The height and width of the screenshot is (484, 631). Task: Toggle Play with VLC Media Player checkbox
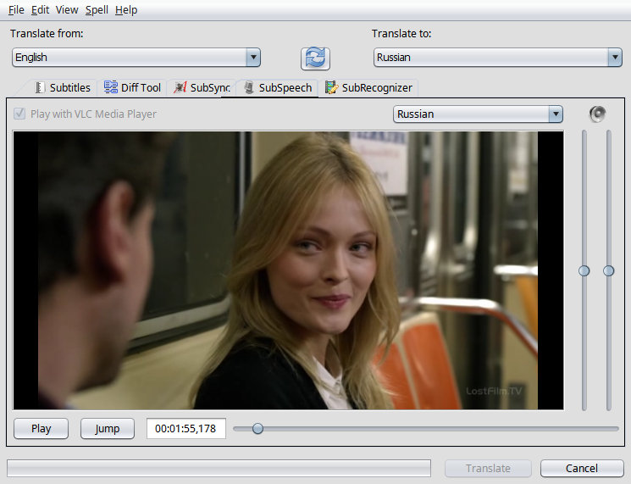(19, 114)
